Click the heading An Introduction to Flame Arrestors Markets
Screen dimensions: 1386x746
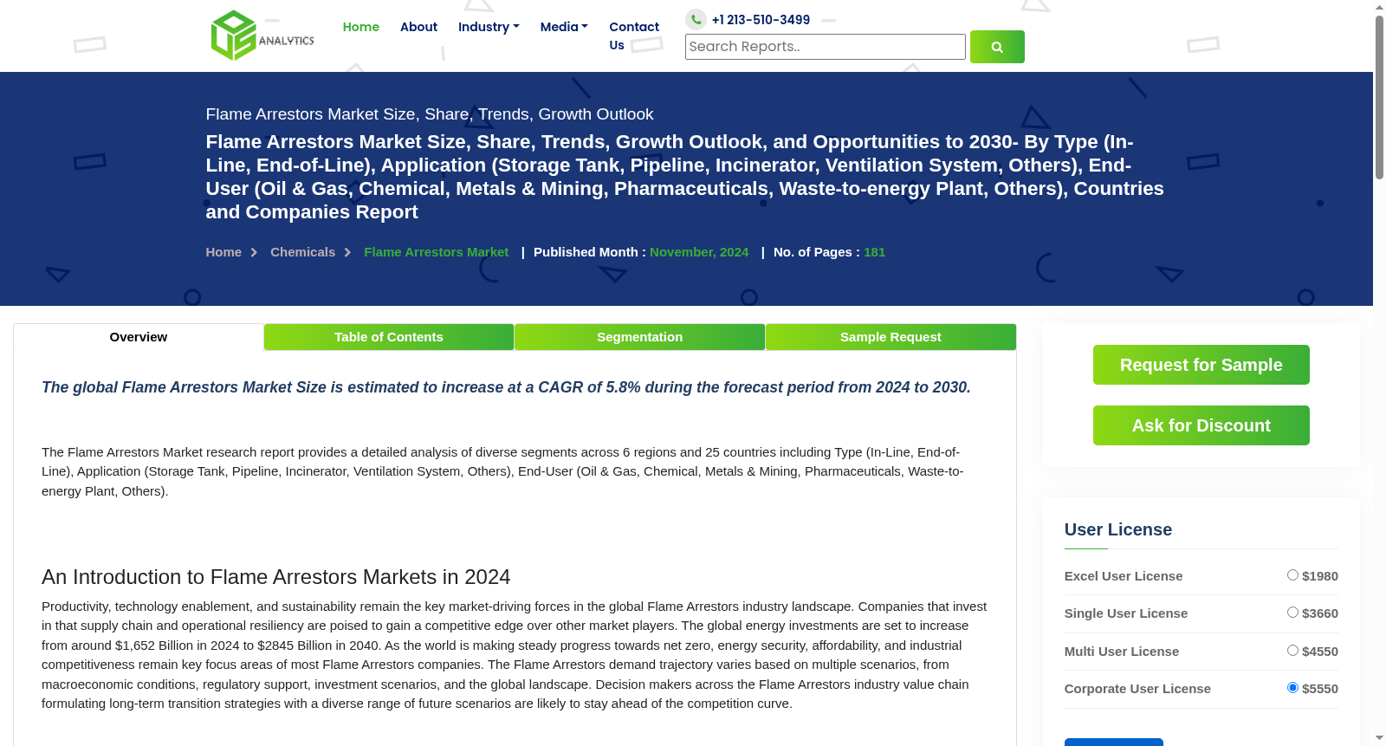pos(276,577)
